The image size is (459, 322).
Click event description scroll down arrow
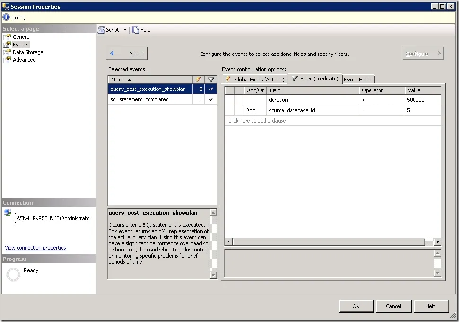coord(213,275)
